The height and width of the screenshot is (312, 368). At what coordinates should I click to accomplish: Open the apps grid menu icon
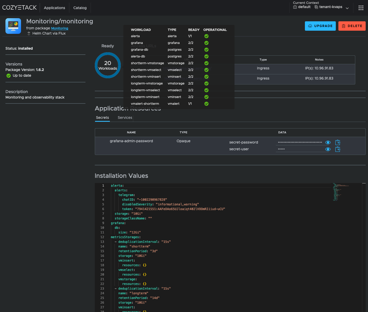coord(361,8)
